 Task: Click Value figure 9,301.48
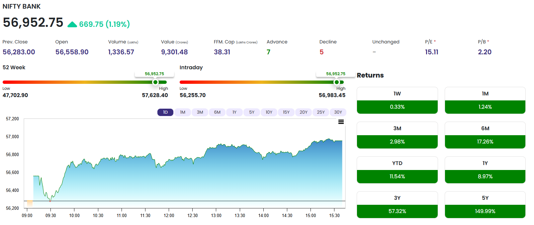coord(174,52)
